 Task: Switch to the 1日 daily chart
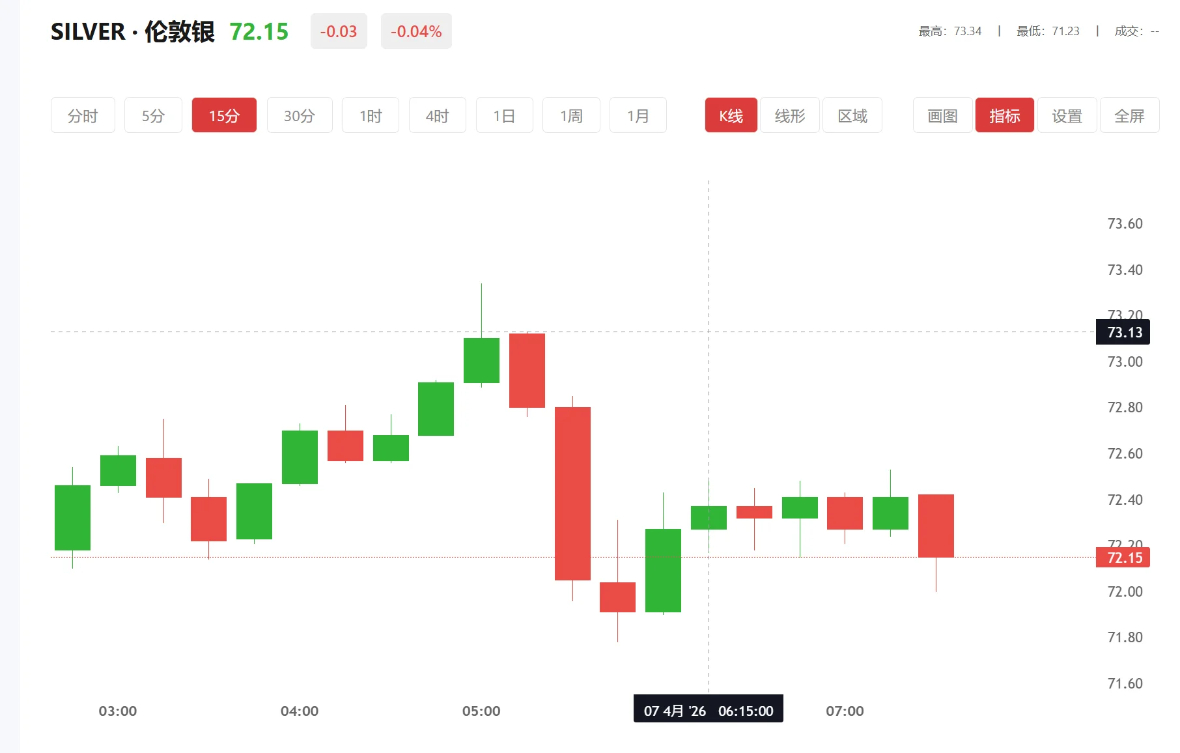tap(504, 115)
